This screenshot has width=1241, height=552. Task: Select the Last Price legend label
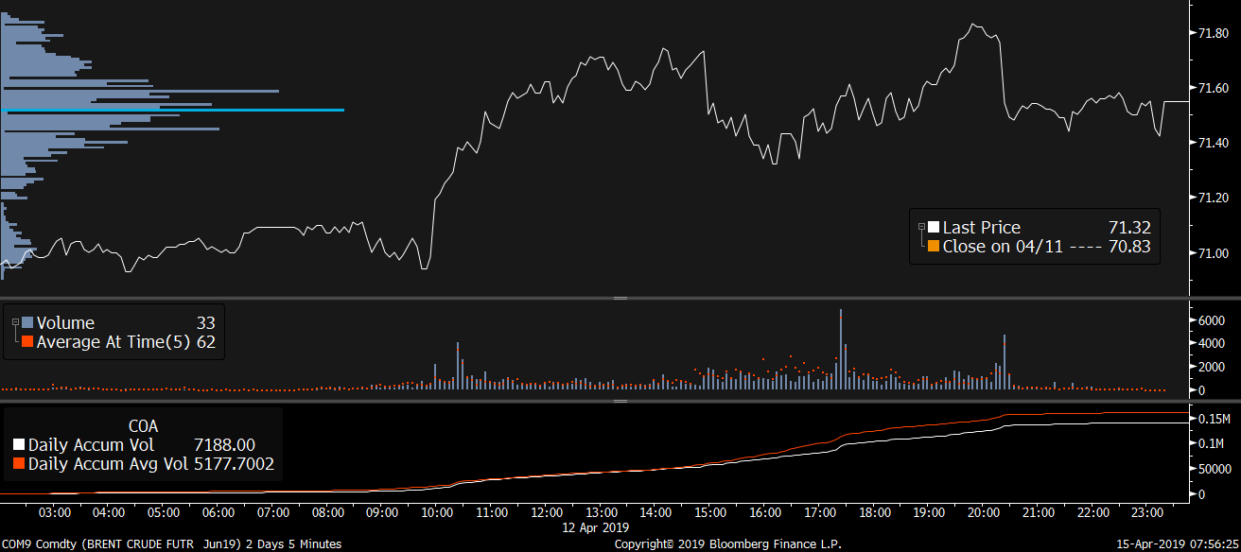pyautogui.click(x=981, y=227)
